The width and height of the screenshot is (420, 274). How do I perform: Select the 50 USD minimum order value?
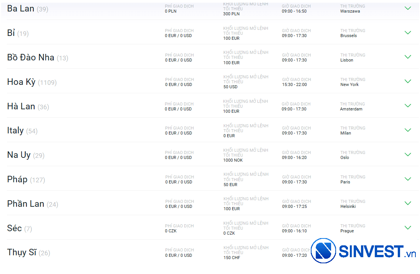point(230,87)
